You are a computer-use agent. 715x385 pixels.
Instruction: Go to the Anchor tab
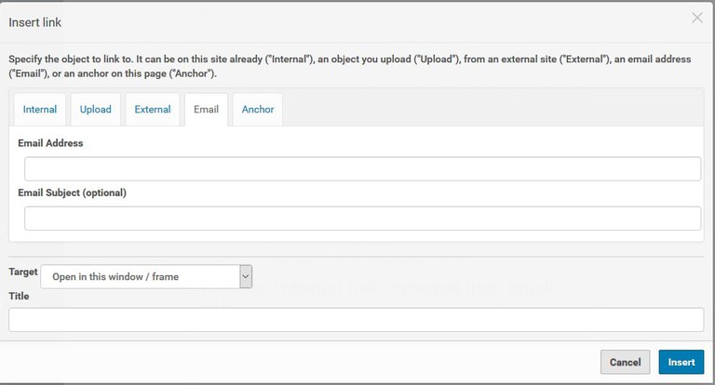point(258,110)
